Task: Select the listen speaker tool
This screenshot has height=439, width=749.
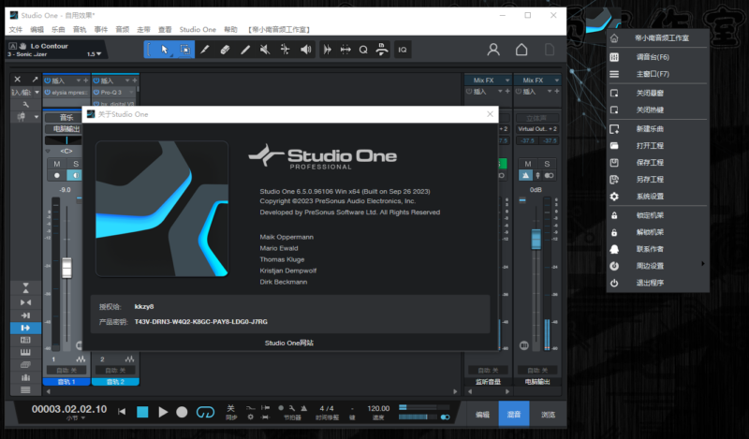Action: pyautogui.click(x=305, y=50)
